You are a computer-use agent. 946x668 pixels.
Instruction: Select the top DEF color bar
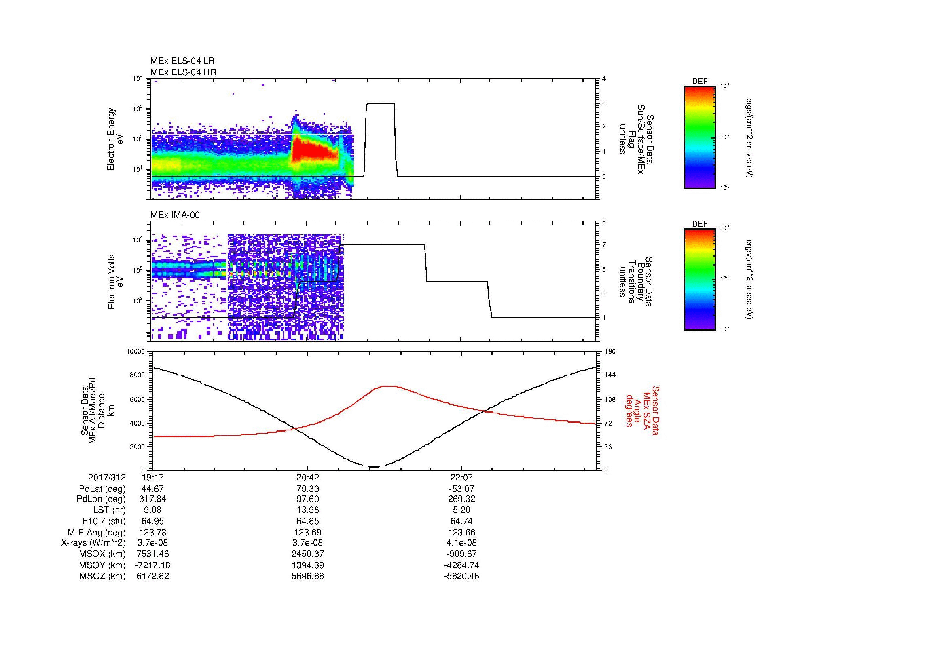pos(699,137)
